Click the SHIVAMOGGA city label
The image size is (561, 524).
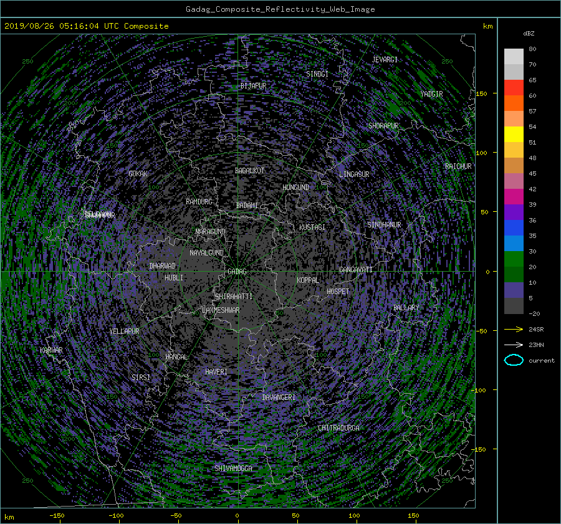[233, 468]
